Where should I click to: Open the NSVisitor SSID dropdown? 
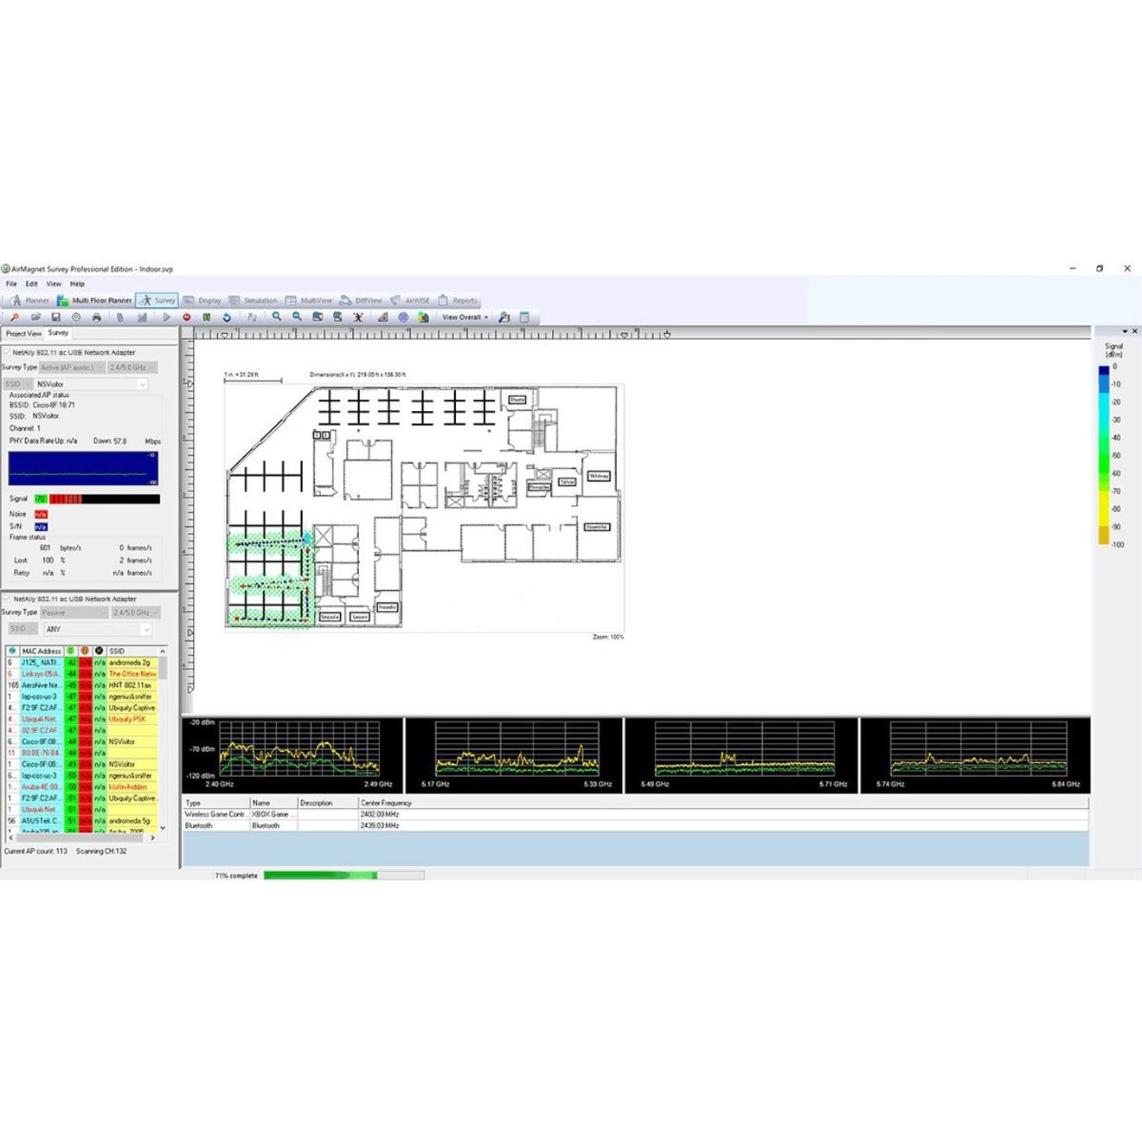[x=143, y=384]
